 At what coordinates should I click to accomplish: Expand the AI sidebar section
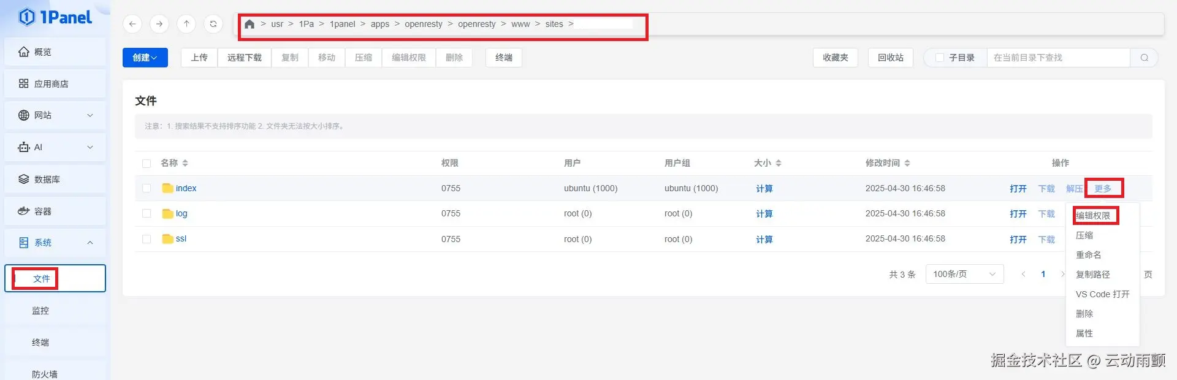click(x=55, y=147)
